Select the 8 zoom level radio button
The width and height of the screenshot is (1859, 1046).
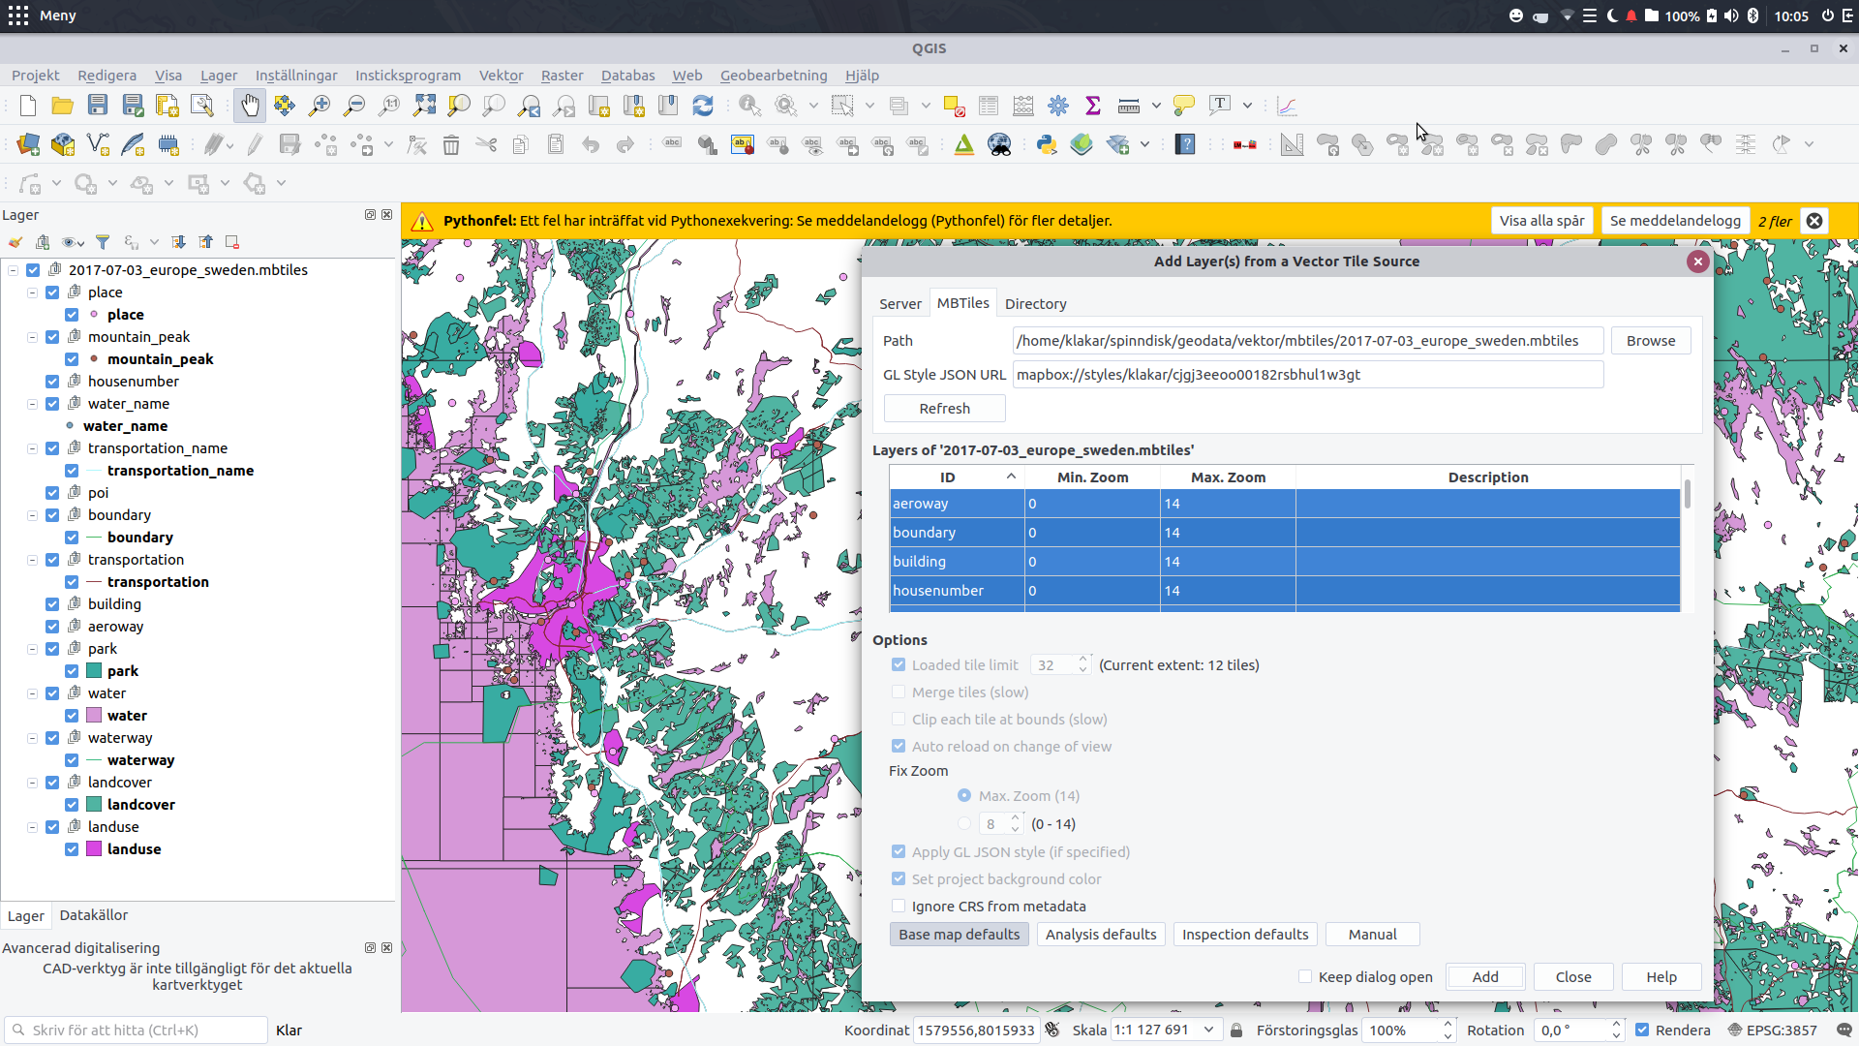click(964, 823)
